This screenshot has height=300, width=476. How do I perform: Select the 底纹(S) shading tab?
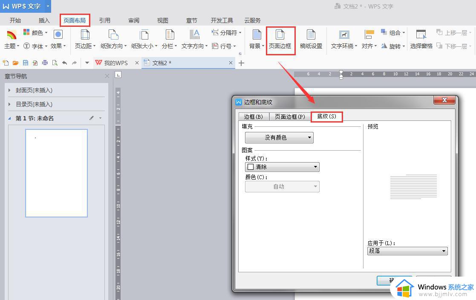(x=327, y=116)
